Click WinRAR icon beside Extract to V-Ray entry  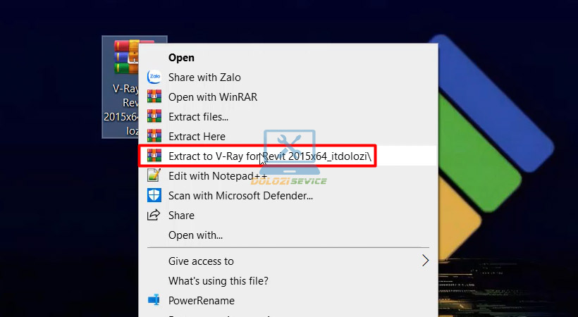point(154,156)
